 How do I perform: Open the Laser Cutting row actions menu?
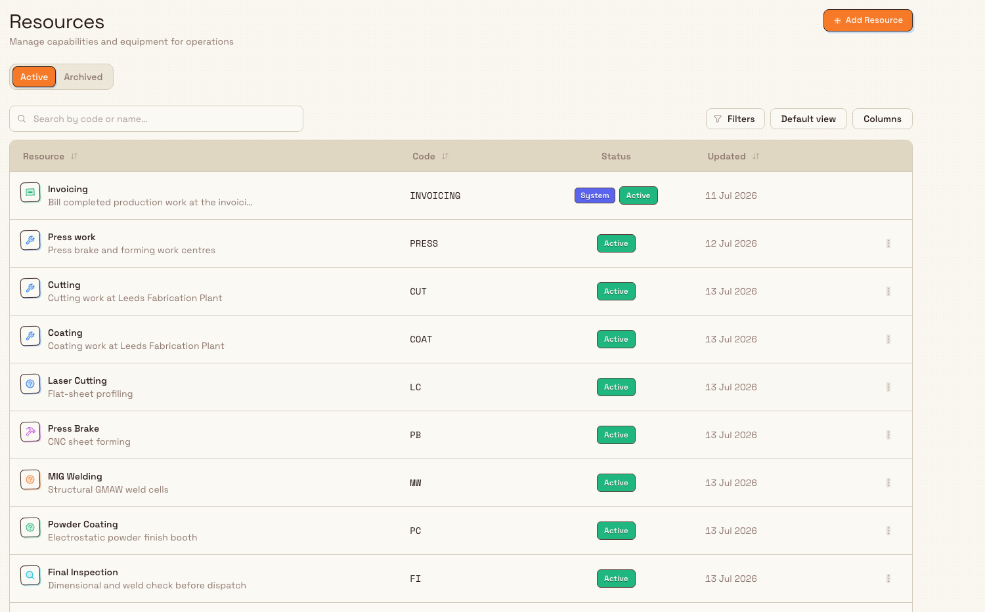click(x=888, y=387)
